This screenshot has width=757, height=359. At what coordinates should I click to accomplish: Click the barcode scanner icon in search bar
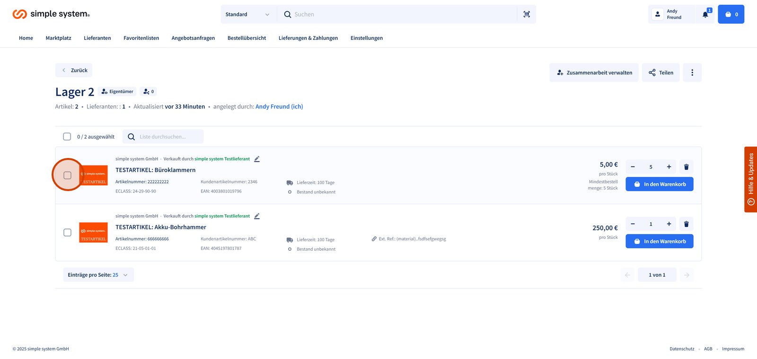pos(527,14)
